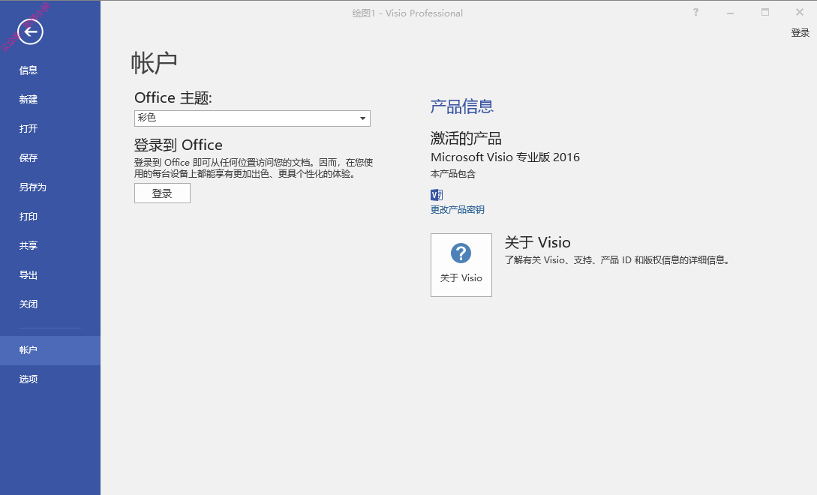
Task: Click the 登录 button under 登录到 Office
Action: click(x=162, y=193)
